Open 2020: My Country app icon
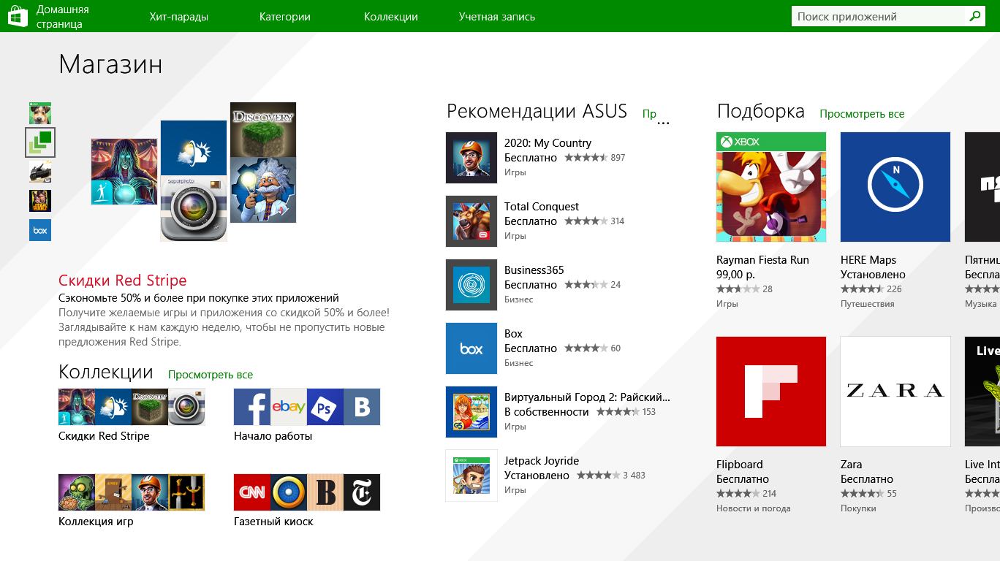Screen dimensions: 1000x561 [471, 158]
